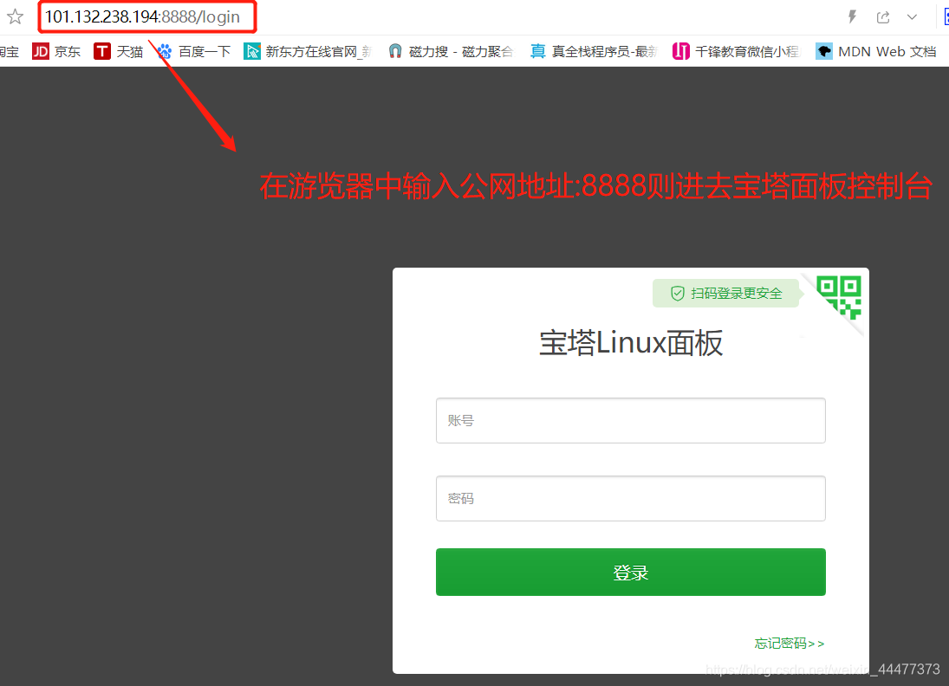Click the share page icon
The image size is (949, 686).
(883, 17)
